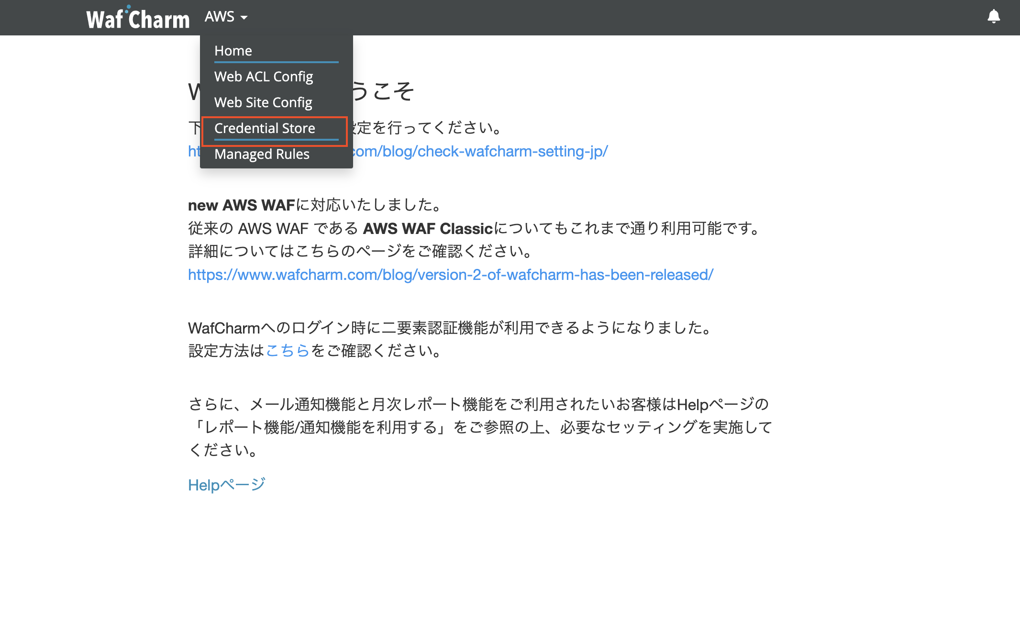This screenshot has height=623, width=1020.
Task: Click the こちら two-factor setup link
Action: [288, 351]
